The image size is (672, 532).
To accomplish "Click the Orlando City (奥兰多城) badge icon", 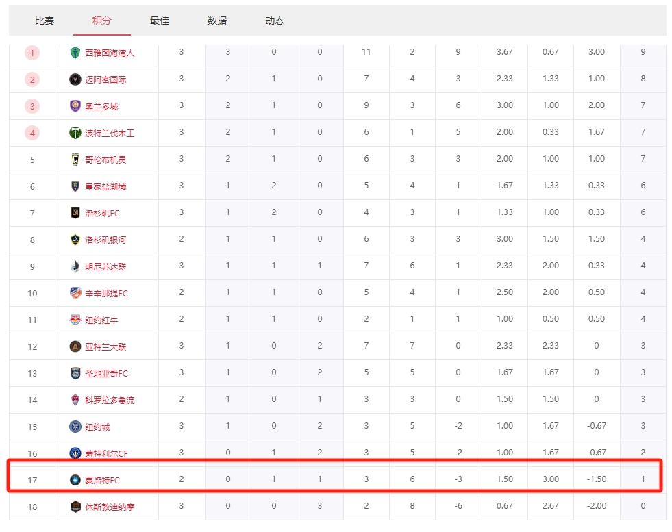I will 75,106.
